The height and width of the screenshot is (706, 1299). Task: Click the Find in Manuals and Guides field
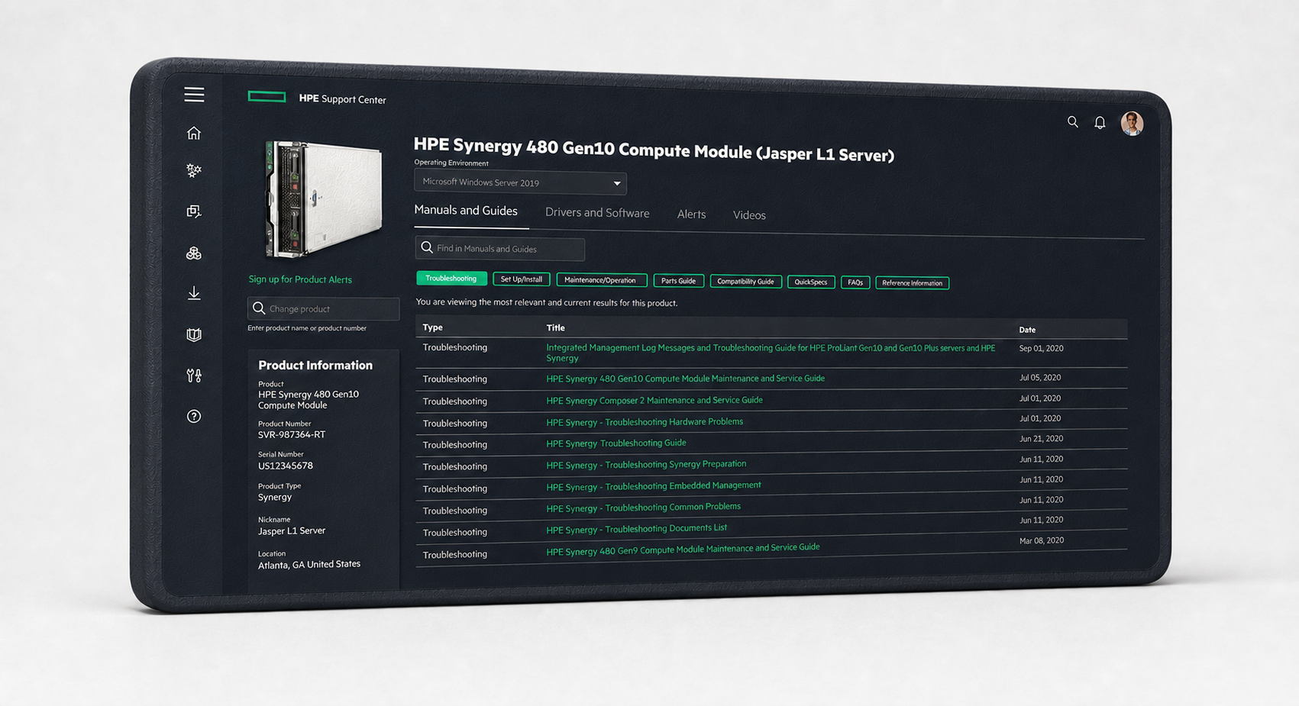coord(500,248)
